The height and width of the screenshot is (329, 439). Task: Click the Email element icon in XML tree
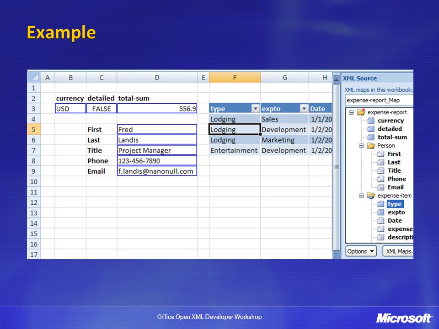click(x=381, y=187)
